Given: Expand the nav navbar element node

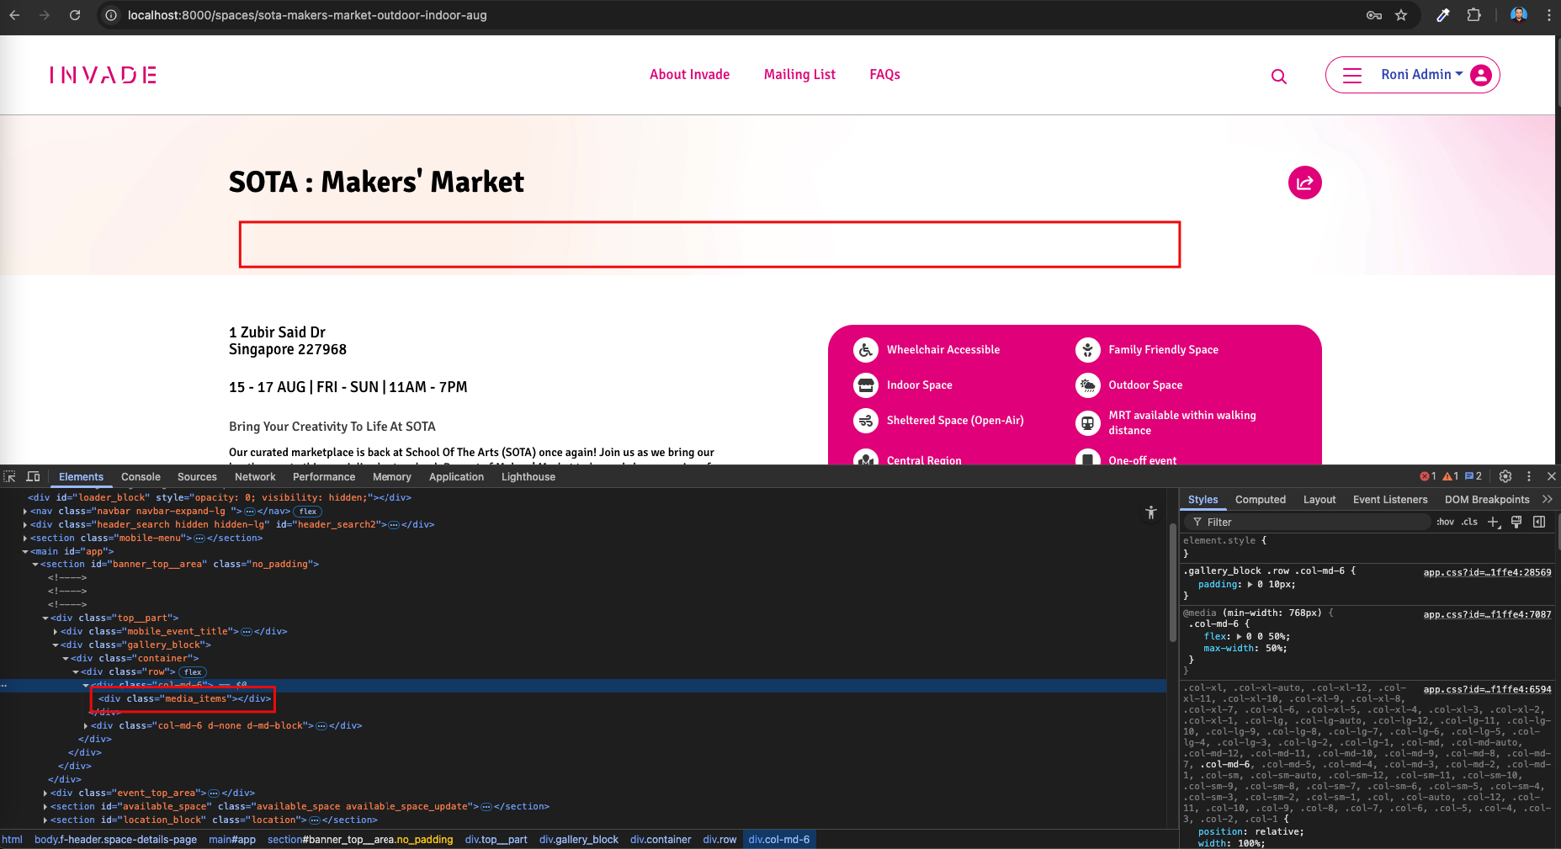Looking at the screenshot, I should 25,512.
